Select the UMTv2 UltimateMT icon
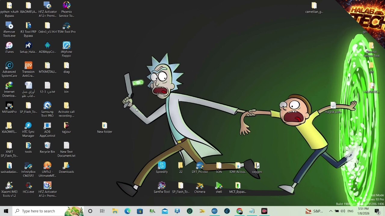This screenshot has width=385, height=216. click(x=48, y=169)
